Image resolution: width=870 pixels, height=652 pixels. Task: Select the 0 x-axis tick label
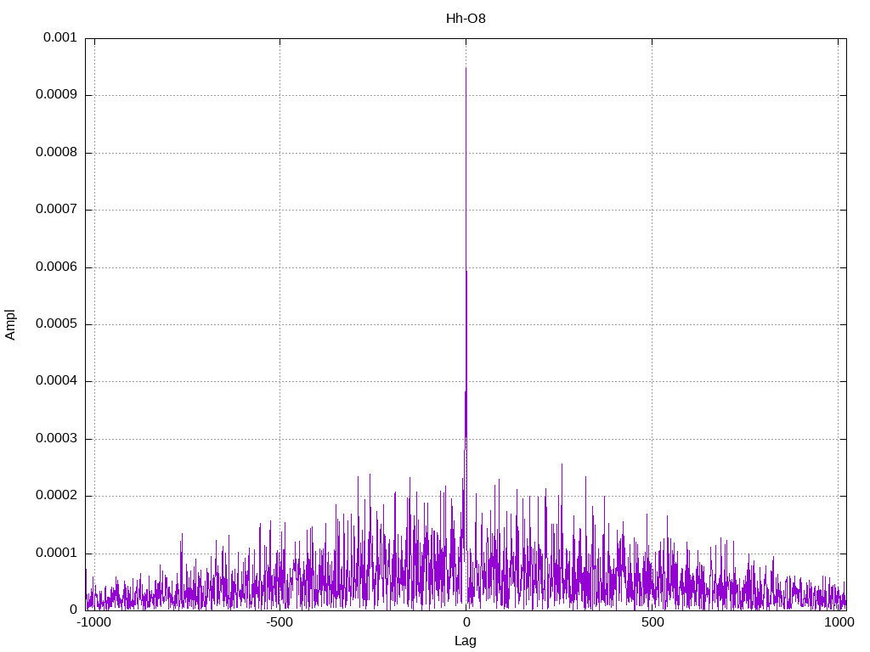click(466, 622)
